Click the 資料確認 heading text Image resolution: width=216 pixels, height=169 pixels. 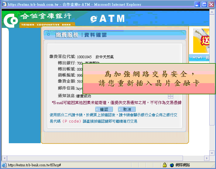click(x=95, y=35)
